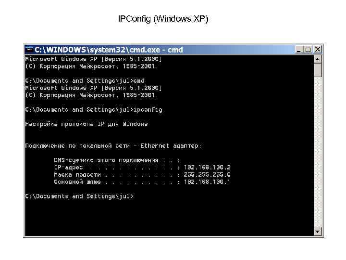
Task: Minimize the cmd.exe window
Action: 299,50
